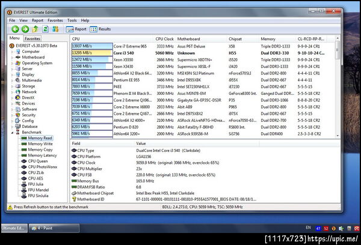This screenshot has height=245, width=361.
Task: Switch to the Favorites tab
Action: (x=32, y=38)
